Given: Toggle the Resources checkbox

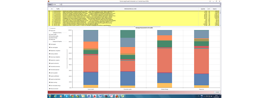Looking at the screenshot, I should [49, 39].
